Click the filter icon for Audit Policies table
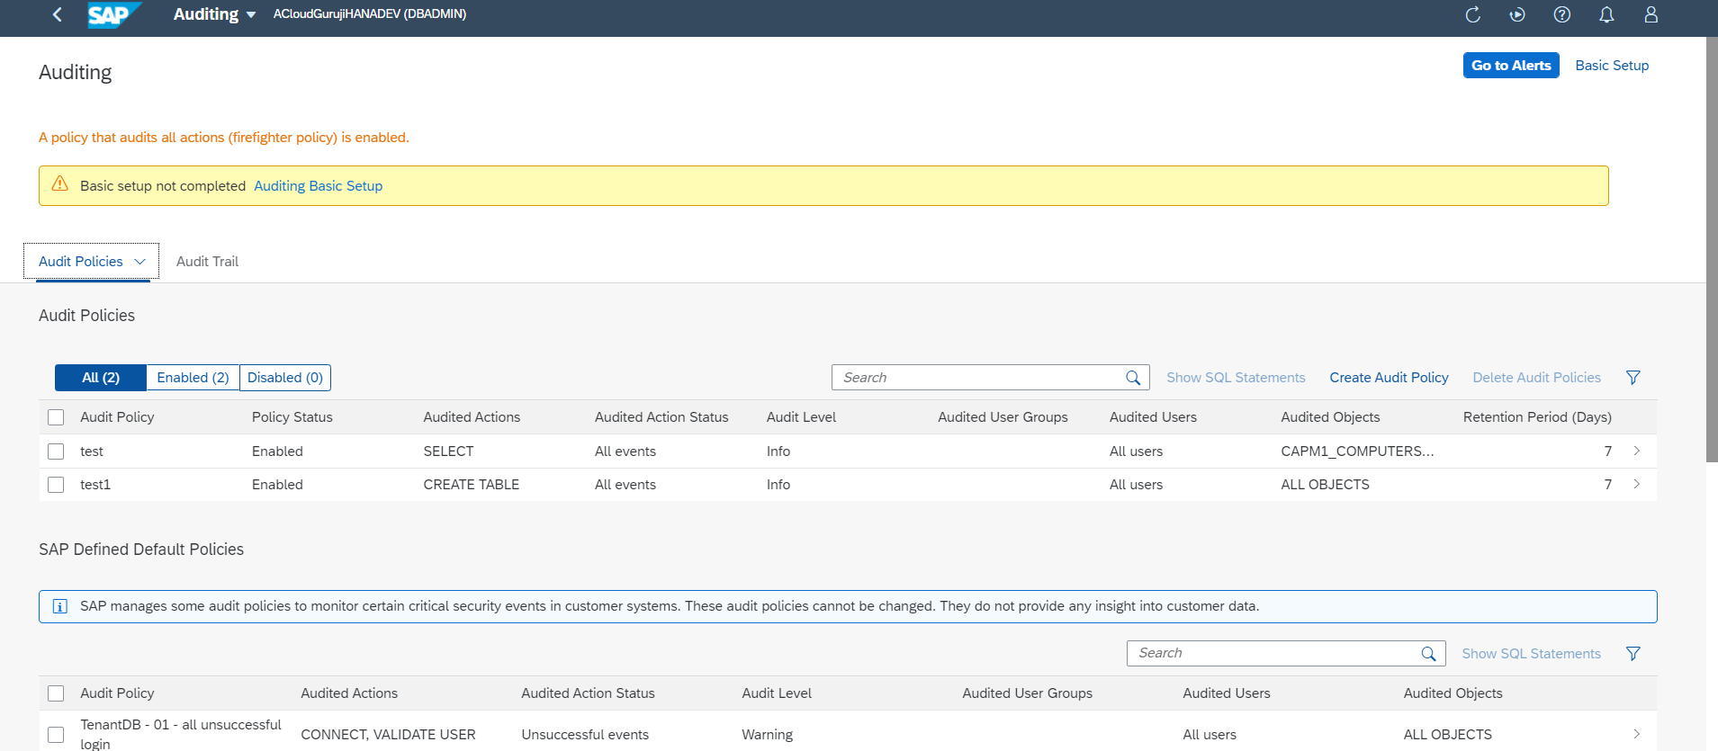 [x=1633, y=378]
